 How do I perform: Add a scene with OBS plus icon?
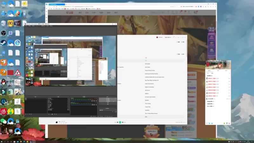click(x=26, y=114)
